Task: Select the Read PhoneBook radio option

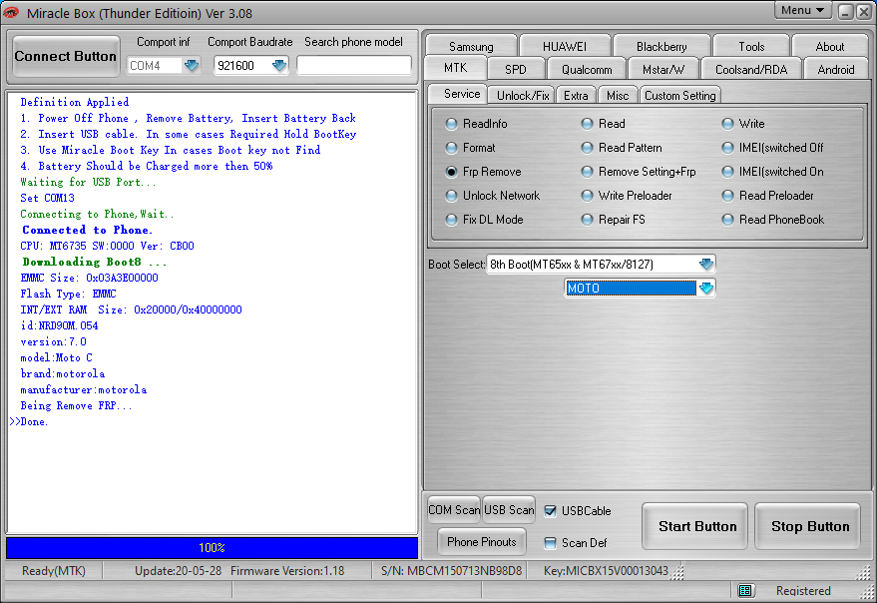Action: (x=727, y=220)
